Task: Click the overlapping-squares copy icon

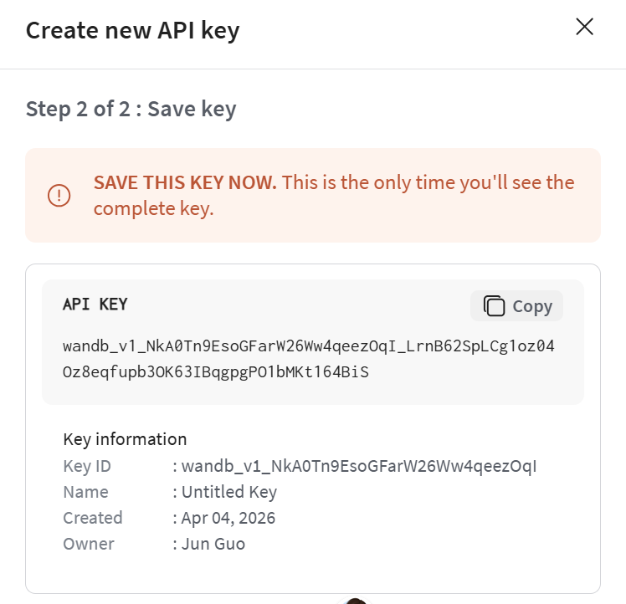Action: pos(494,306)
